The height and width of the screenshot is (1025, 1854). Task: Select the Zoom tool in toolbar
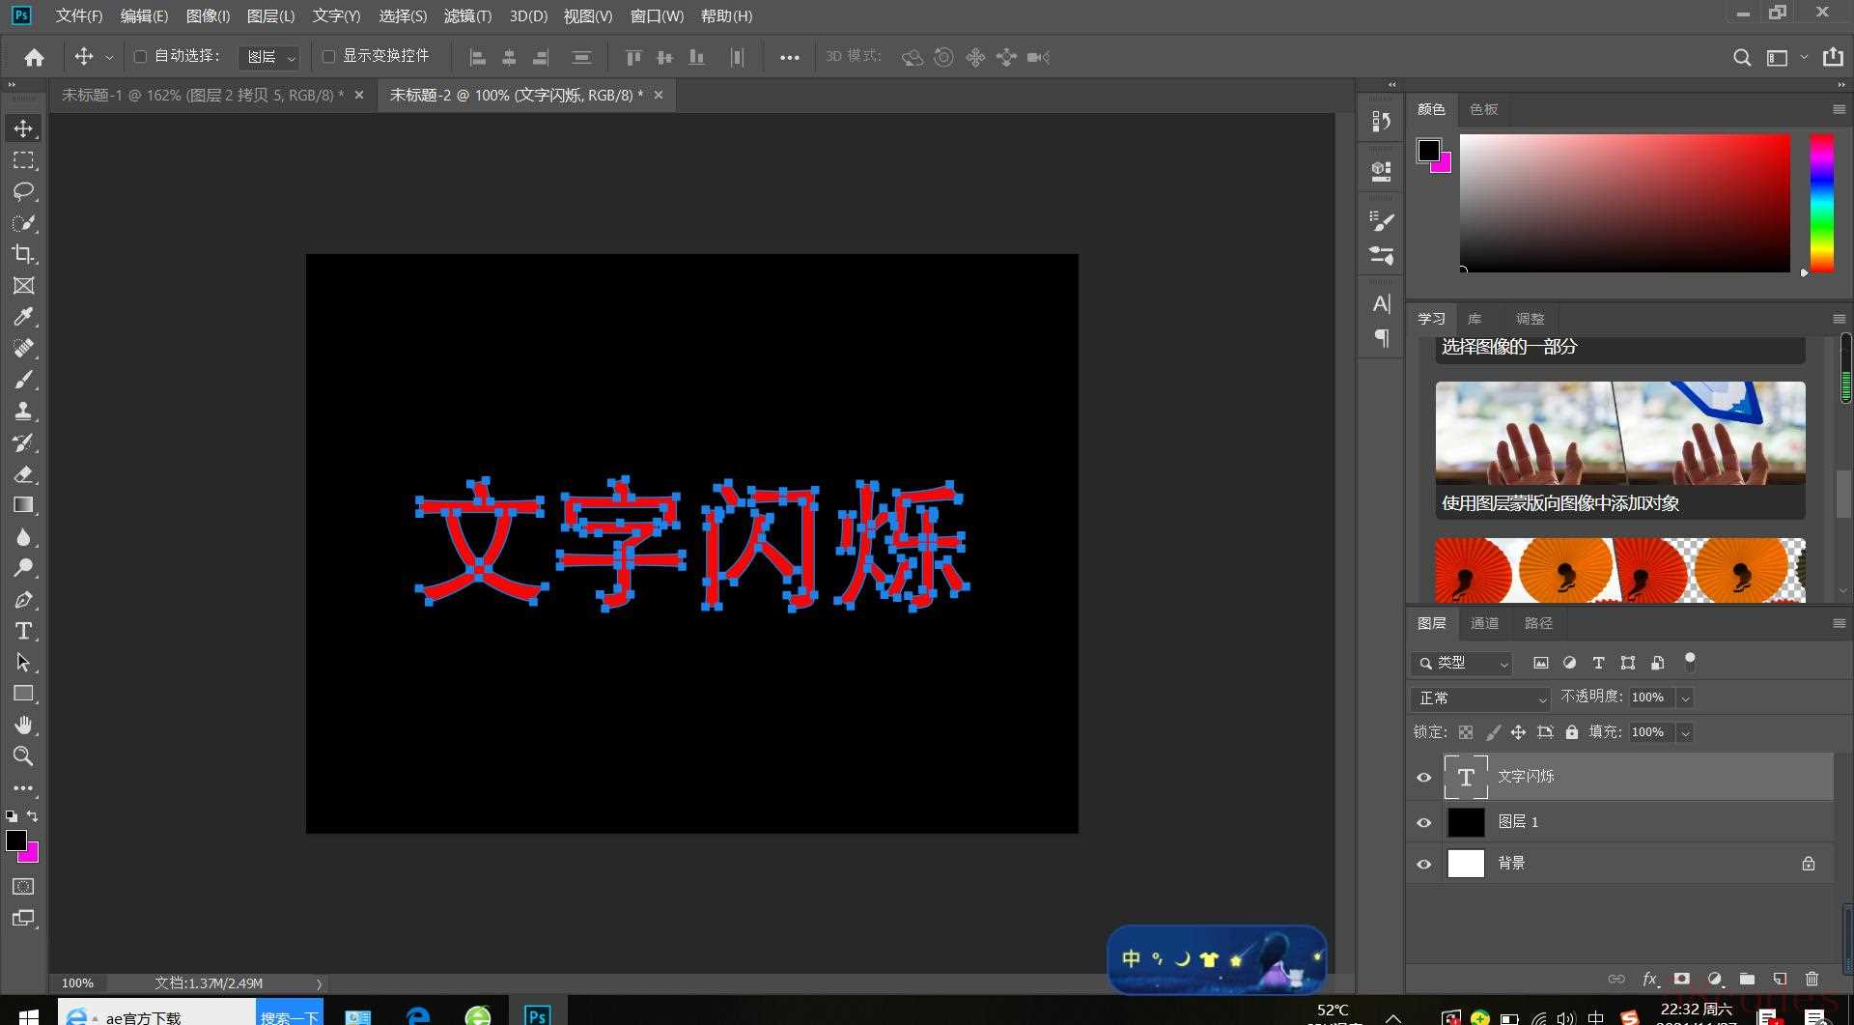click(23, 756)
